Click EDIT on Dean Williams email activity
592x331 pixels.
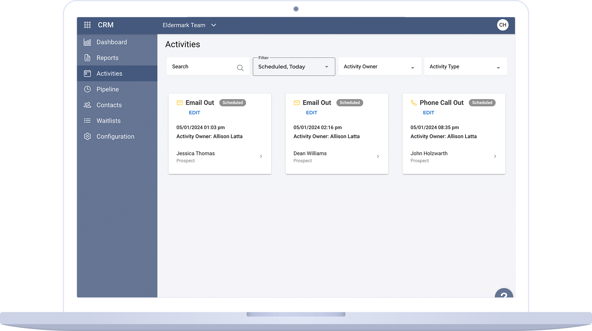[x=312, y=113]
